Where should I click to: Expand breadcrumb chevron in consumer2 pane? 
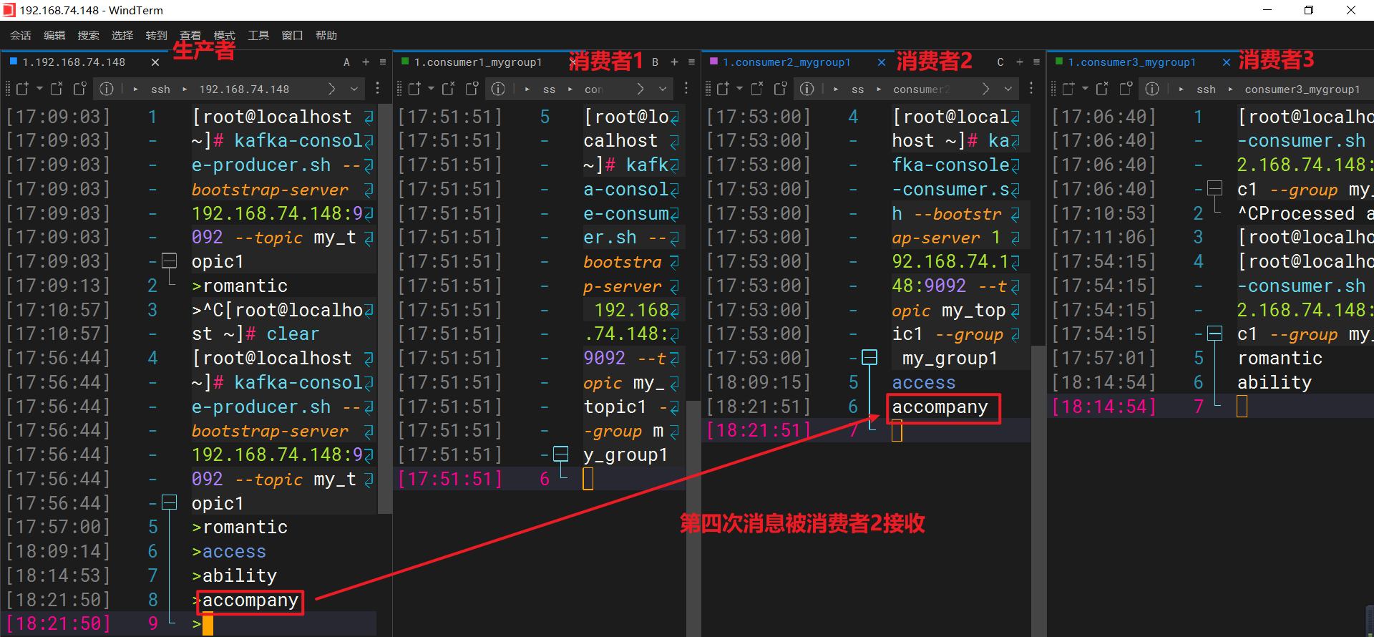click(x=985, y=89)
